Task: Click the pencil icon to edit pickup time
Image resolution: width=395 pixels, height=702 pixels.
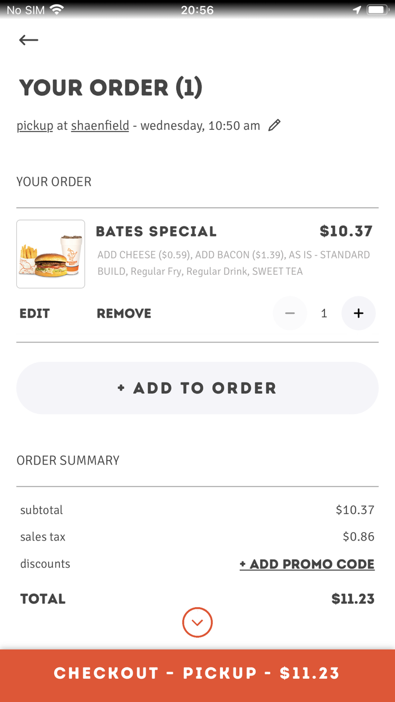Action: click(x=274, y=125)
